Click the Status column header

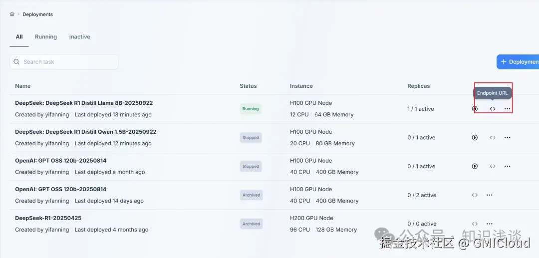click(248, 86)
